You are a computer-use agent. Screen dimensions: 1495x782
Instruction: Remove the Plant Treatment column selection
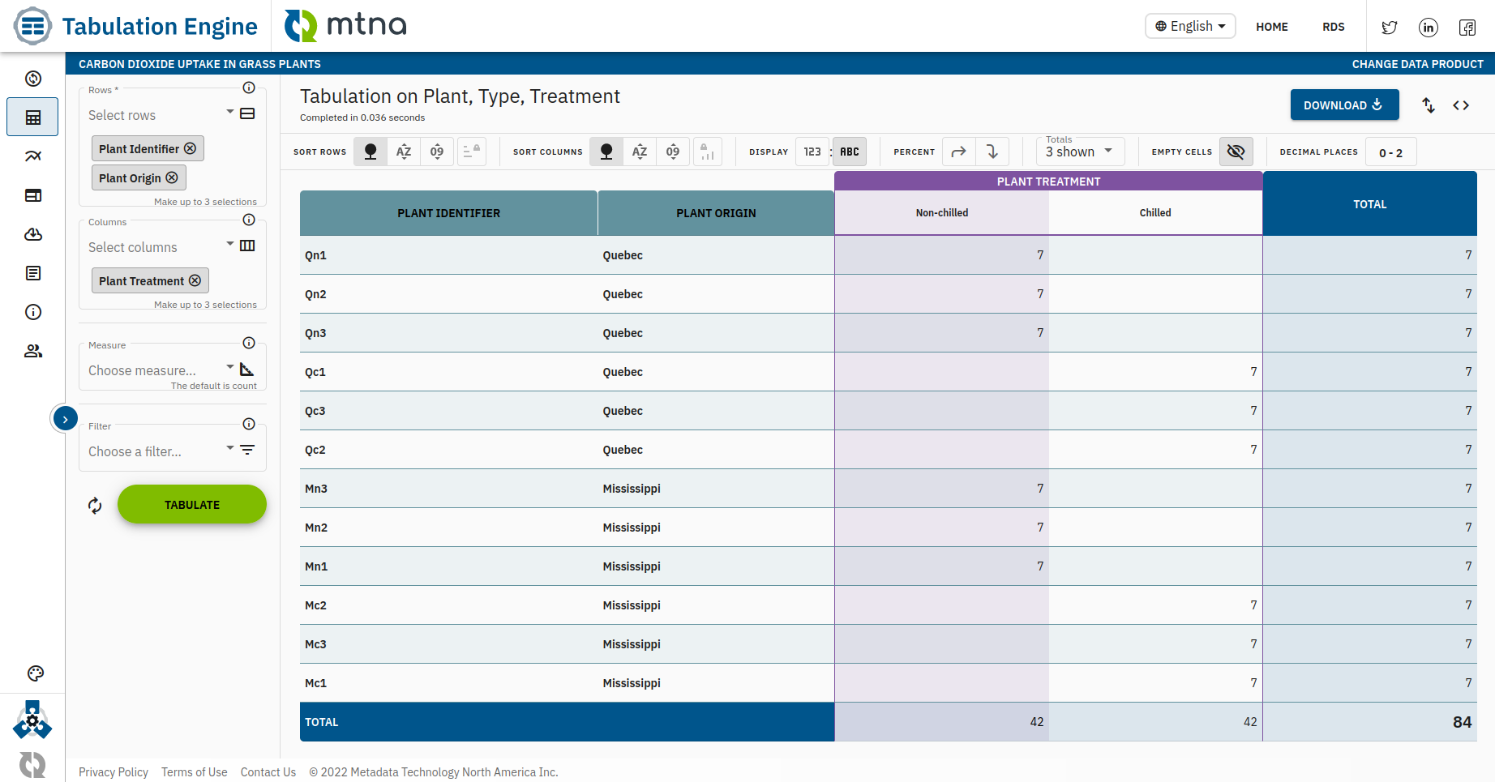coord(195,280)
